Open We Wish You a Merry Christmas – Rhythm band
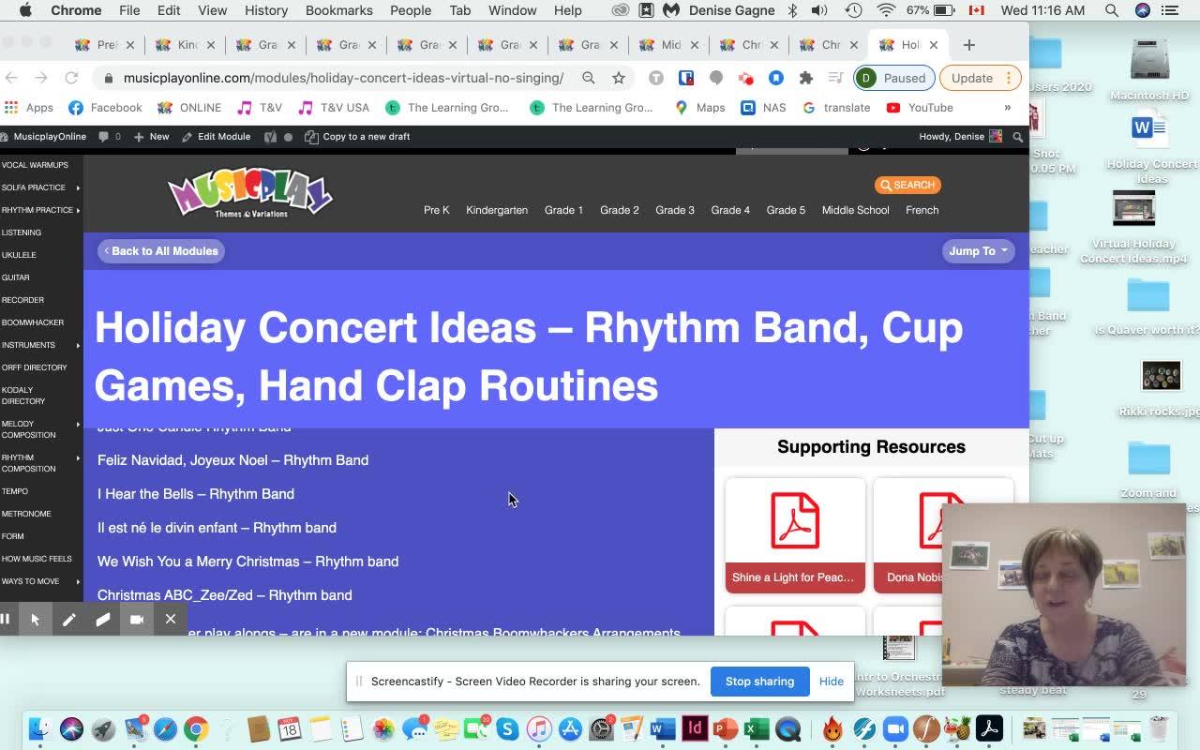The height and width of the screenshot is (750, 1200). [x=247, y=562]
